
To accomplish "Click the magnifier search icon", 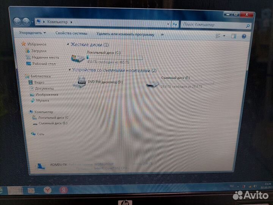I will [248, 26].
